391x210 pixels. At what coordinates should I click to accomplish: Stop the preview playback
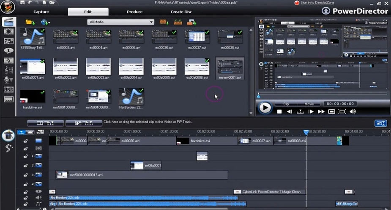(279, 112)
